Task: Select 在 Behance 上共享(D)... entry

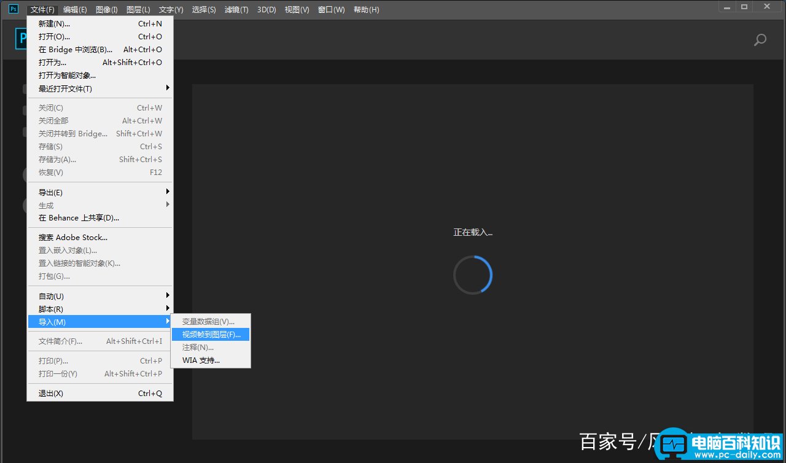Action: point(100,218)
